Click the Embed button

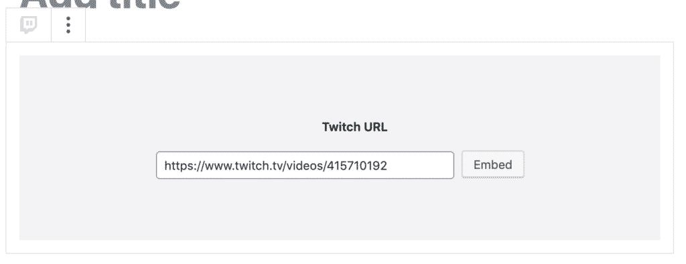point(492,165)
